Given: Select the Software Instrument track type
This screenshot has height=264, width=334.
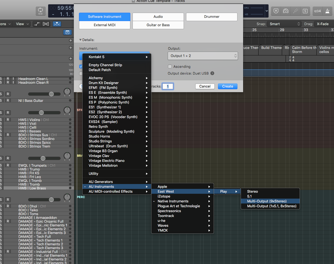Looking at the screenshot, I should (x=105, y=16).
